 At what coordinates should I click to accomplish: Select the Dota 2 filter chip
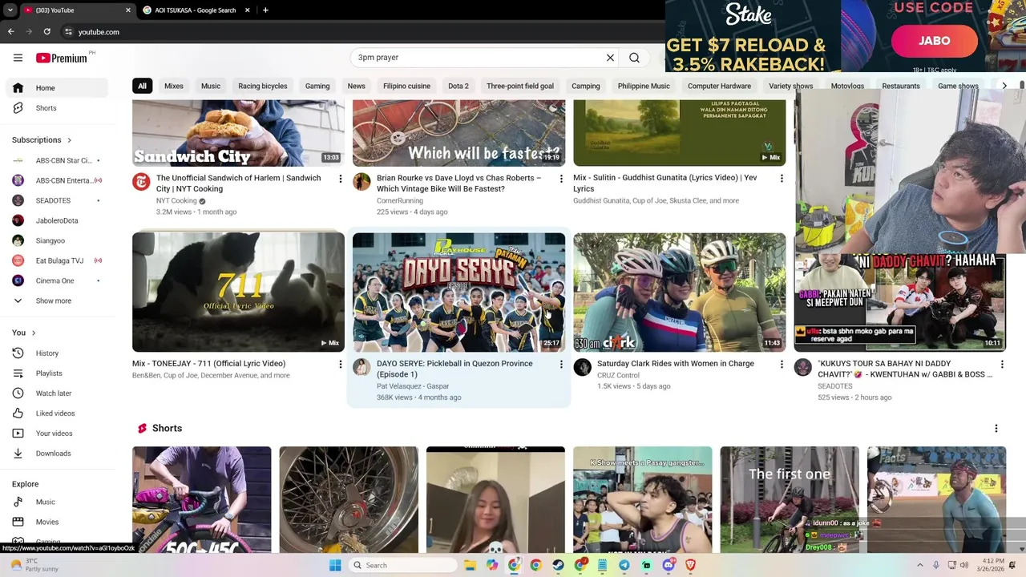point(458,86)
